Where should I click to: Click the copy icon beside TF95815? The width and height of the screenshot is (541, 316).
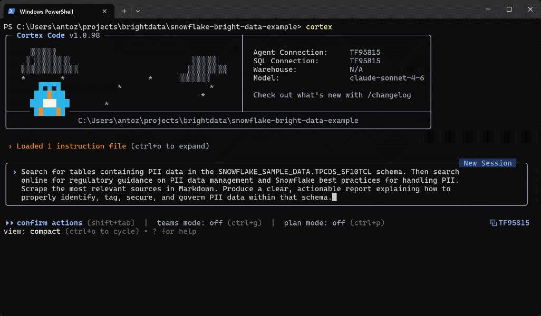point(494,223)
